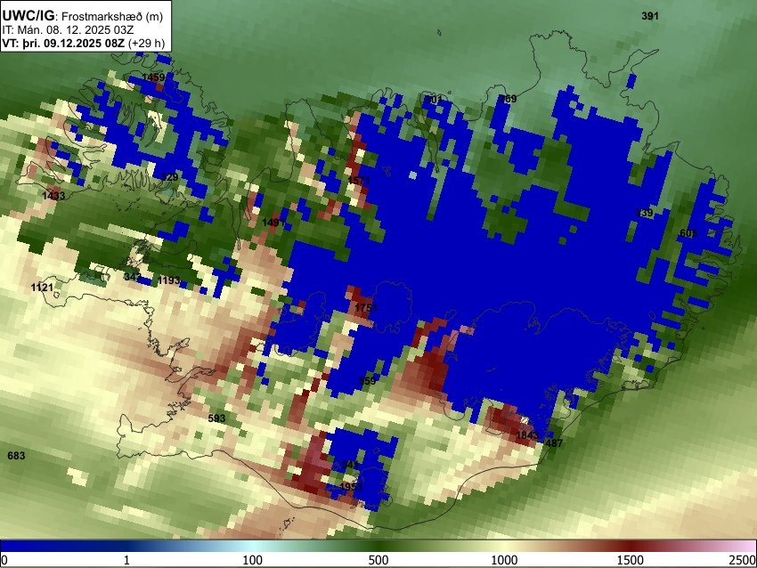The height and width of the screenshot is (568, 757).
Task: Click the 391 value label on the map
Action: tap(650, 16)
